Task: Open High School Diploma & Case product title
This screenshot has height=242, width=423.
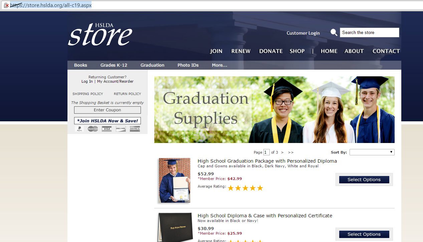Action: (265, 216)
